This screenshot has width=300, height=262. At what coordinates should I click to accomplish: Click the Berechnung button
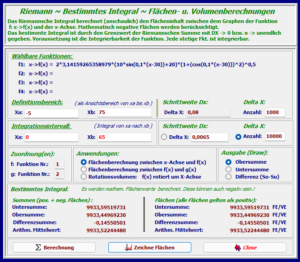click(x=54, y=248)
